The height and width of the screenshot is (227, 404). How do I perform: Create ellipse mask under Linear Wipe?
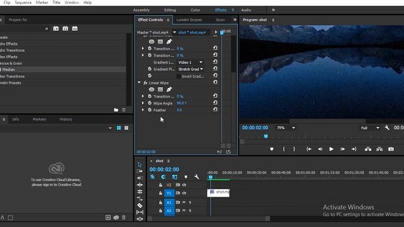coord(151,90)
